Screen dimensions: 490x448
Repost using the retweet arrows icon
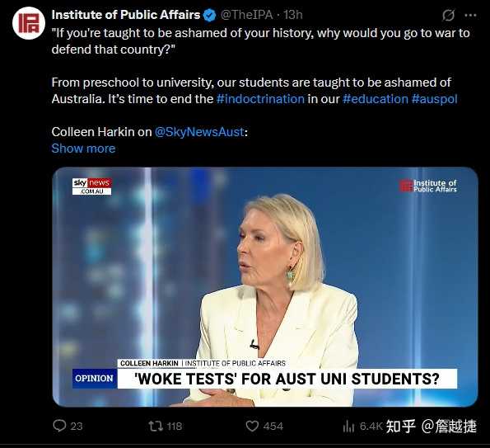156,426
